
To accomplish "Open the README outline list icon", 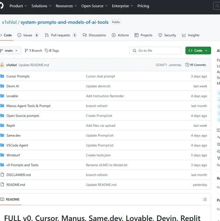I will click(x=205, y=199).
